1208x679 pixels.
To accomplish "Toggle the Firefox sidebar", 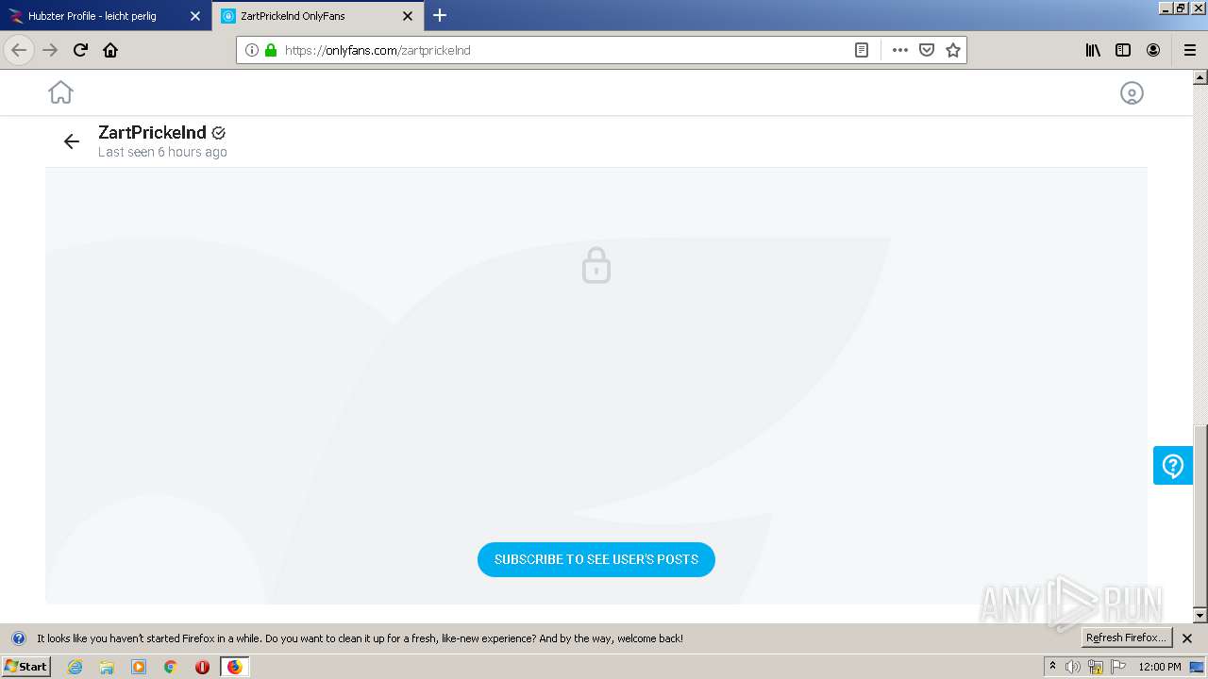I will pyautogui.click(x=1123, y=50).
